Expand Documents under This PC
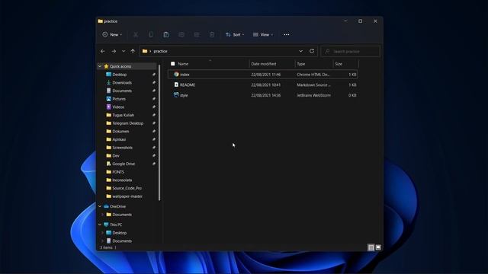The width and height of the screenshot is (488, 274). click(102, 241)
